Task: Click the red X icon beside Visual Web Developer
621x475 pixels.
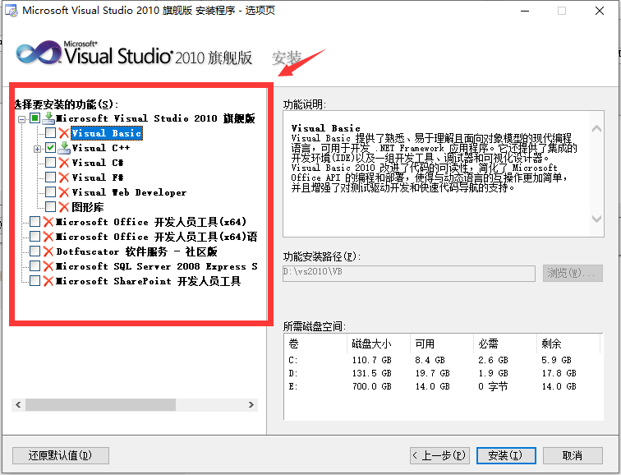Action: (64, 192)
